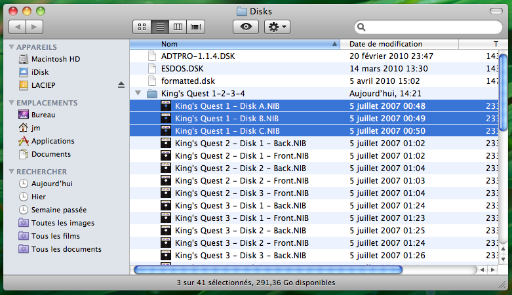
Task: Go forward with the right arrow button
Action: click(35, 27)
